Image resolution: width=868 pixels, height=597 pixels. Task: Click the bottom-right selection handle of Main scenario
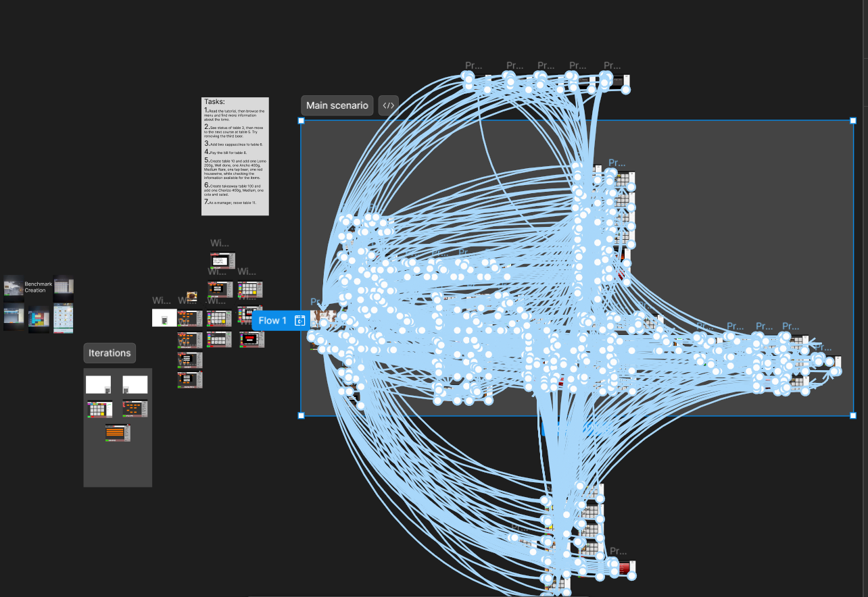point(852,415)
